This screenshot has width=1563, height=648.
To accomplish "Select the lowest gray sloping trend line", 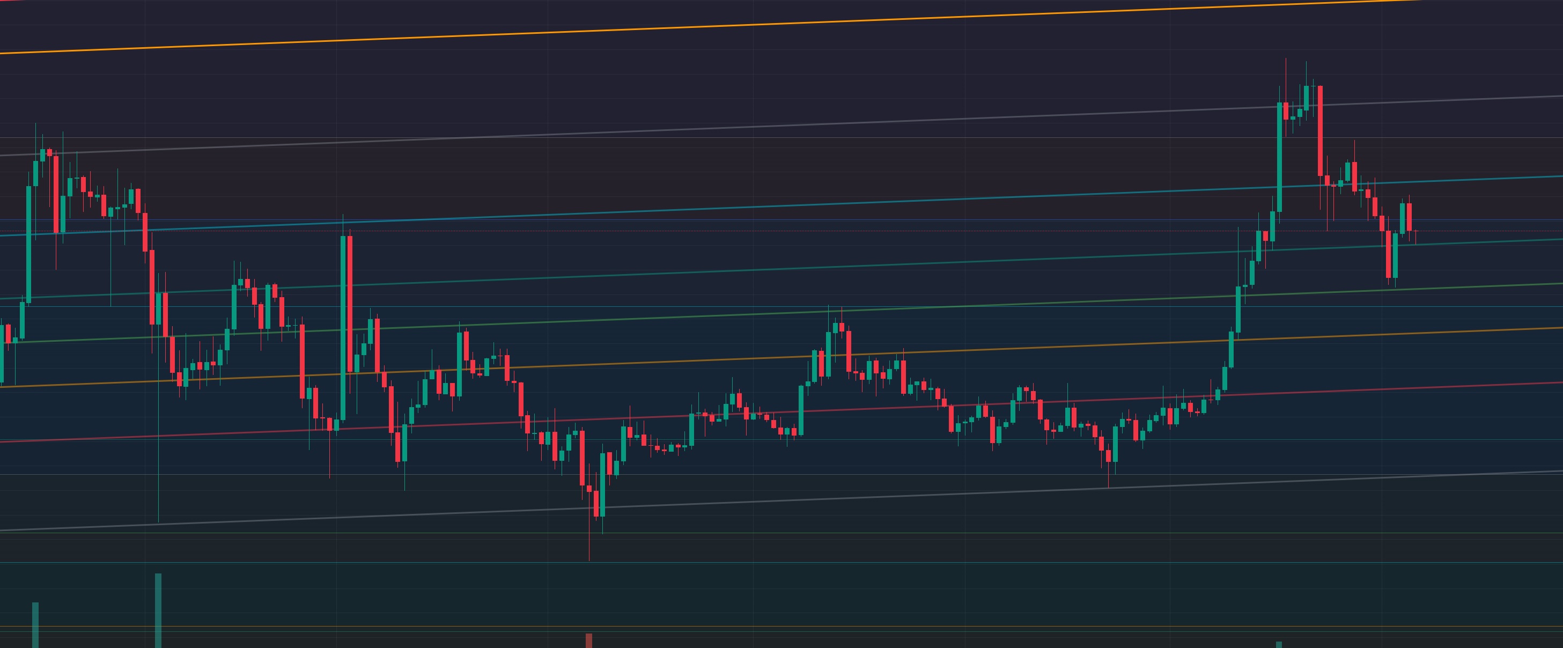I will 781,501.
